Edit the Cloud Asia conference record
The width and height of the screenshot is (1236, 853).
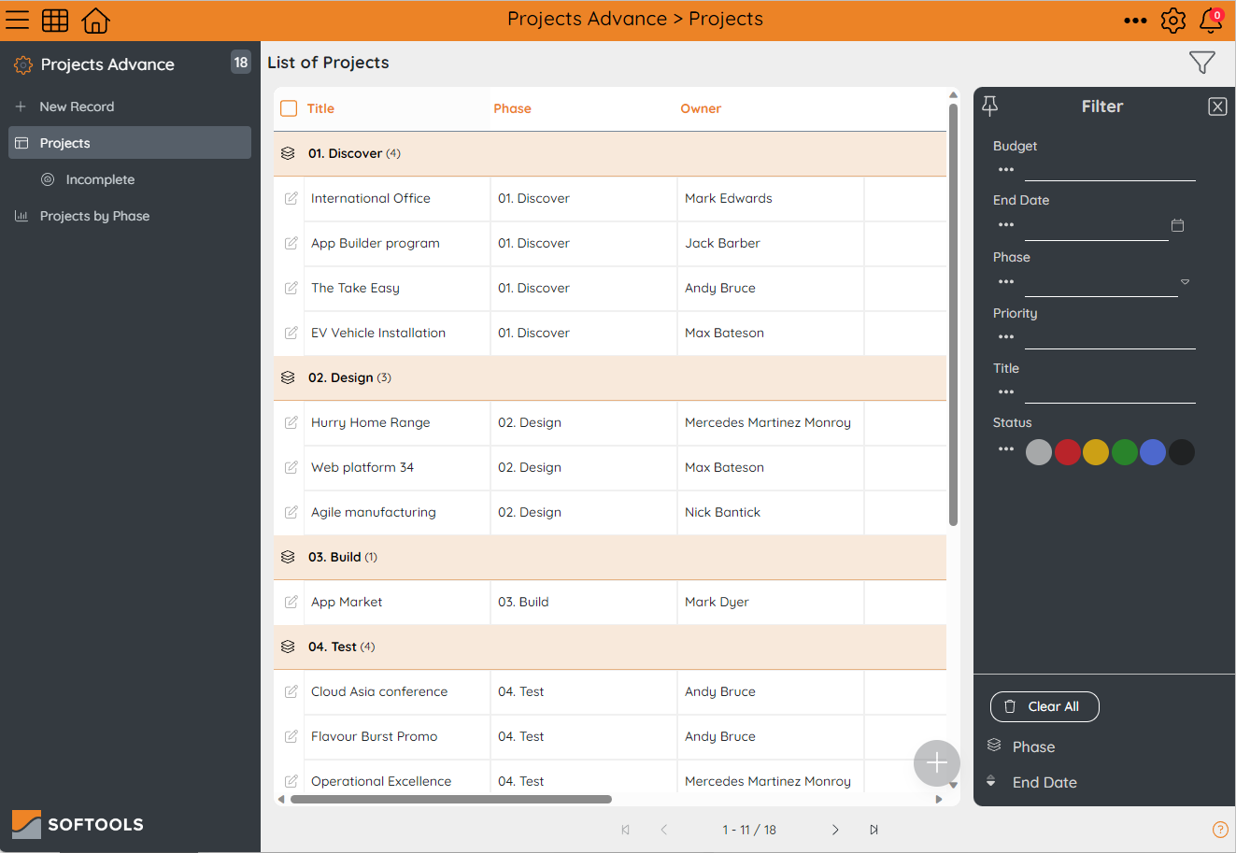pyautogui.click(x=291, y=691)
